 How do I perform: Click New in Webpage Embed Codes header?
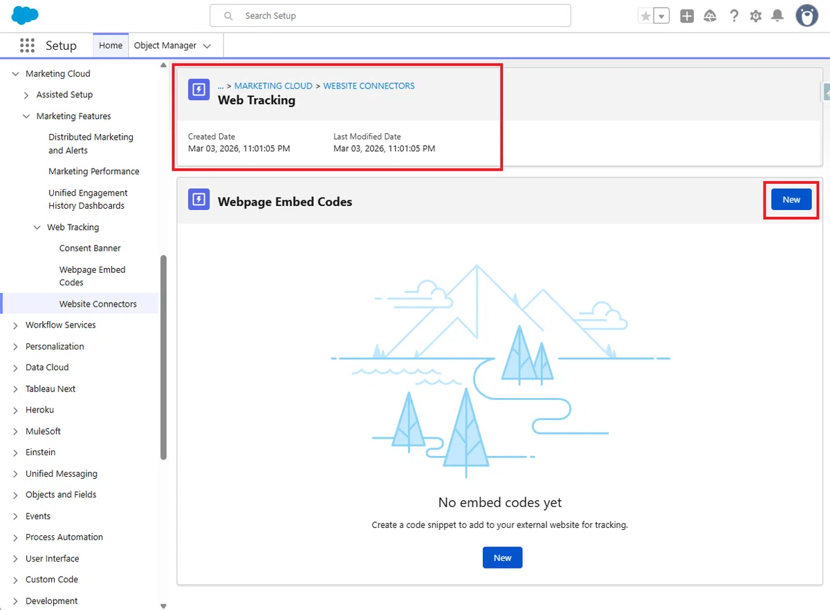pos(791,200)
